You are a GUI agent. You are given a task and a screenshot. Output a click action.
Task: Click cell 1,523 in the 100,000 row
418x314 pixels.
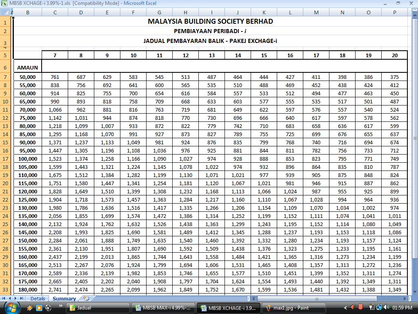[55, 159]
